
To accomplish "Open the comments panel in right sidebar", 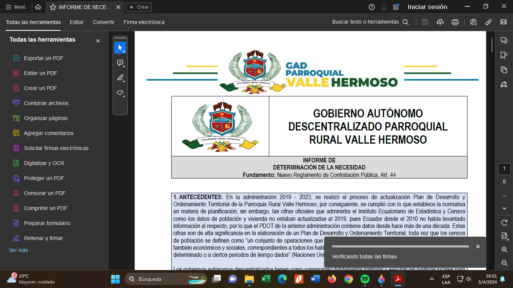I will point(504,40).
